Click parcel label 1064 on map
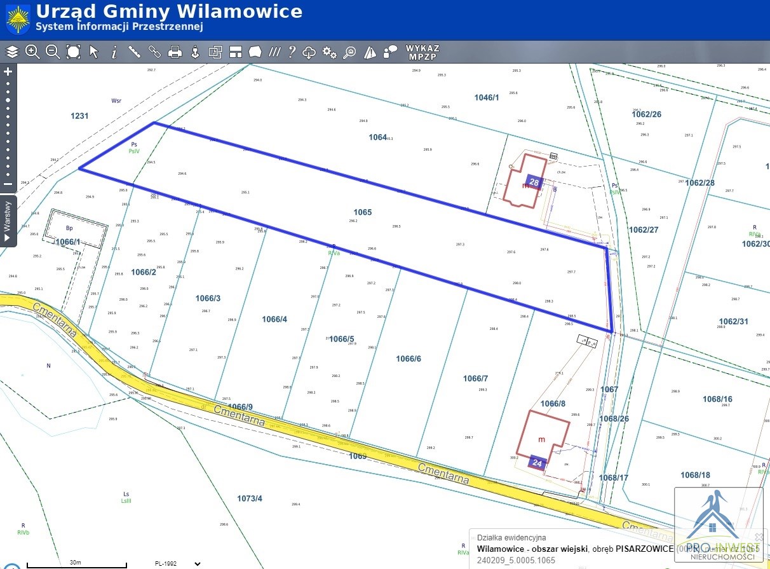The image size is (770, 569). coord(378,137)
